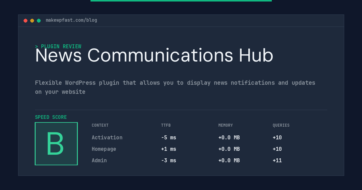The width and height of the screenshot is (362, 190).
Task: Click the plugin description paragraph
Action: (175, 87)
